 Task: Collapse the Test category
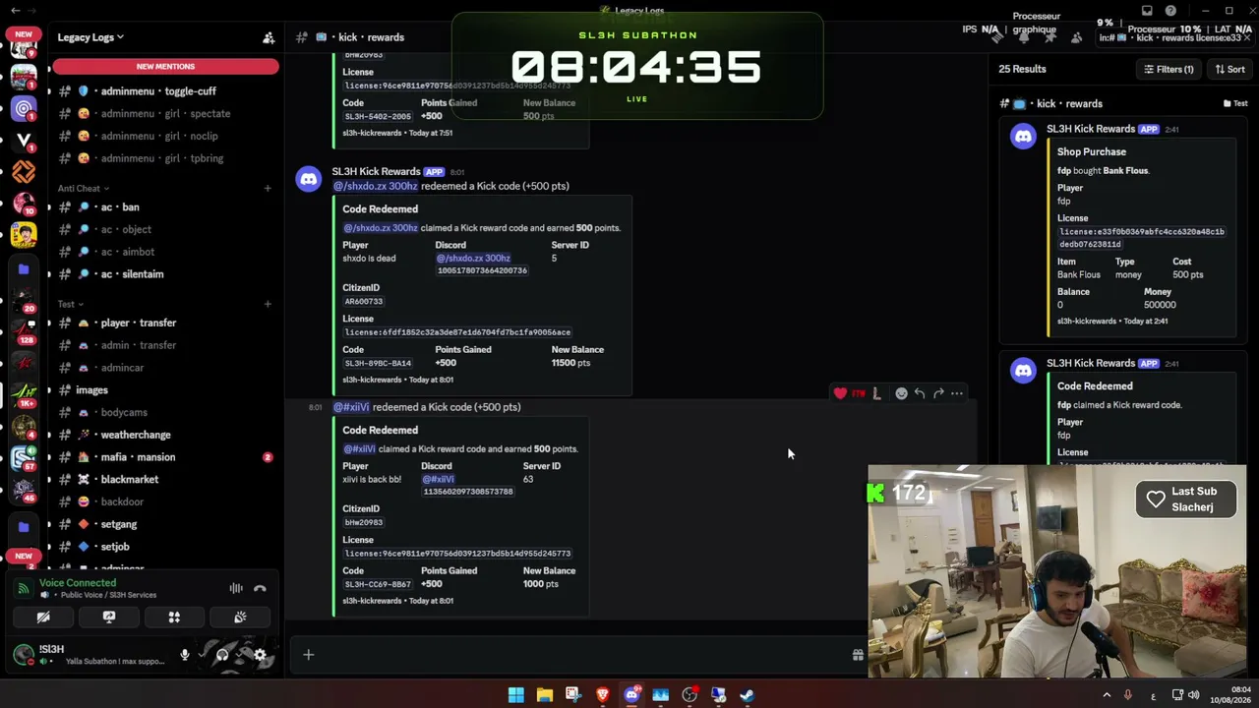tap(70, 304)
